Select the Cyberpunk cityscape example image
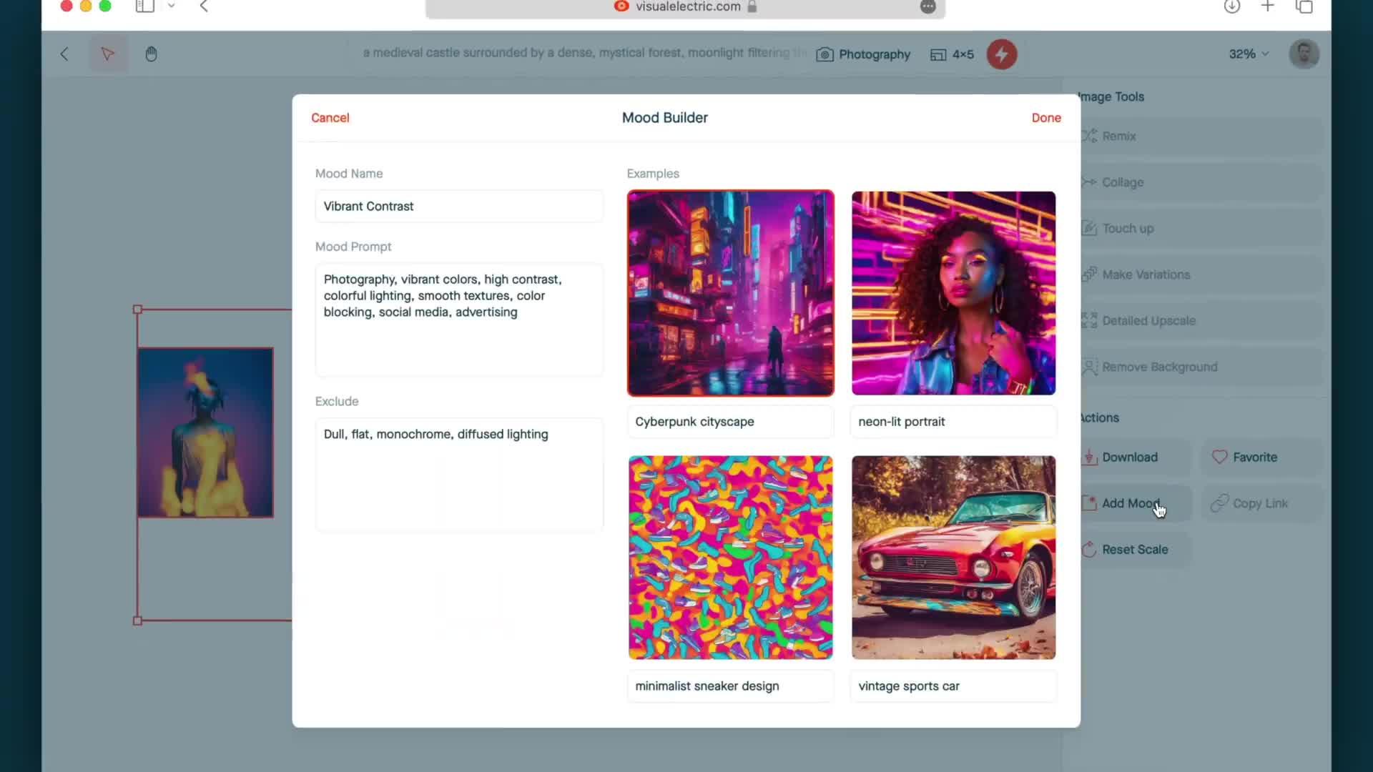The height and width of the screenshot is (772, 1373). [x=730, y=293]
